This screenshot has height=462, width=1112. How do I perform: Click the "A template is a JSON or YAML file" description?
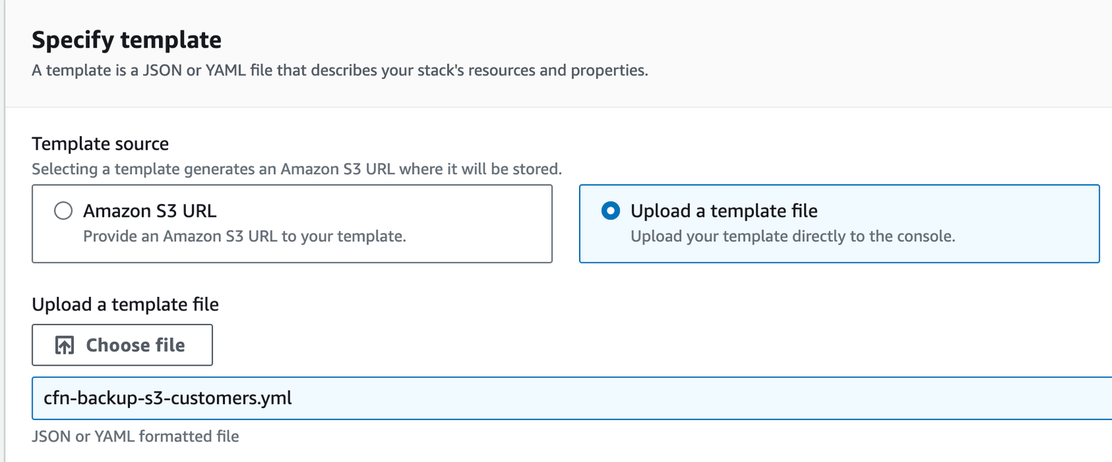click(x=340, y=71)
